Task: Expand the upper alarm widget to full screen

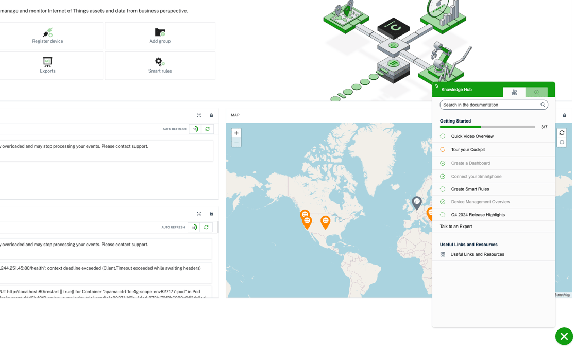Action: (x=199, y=115)
